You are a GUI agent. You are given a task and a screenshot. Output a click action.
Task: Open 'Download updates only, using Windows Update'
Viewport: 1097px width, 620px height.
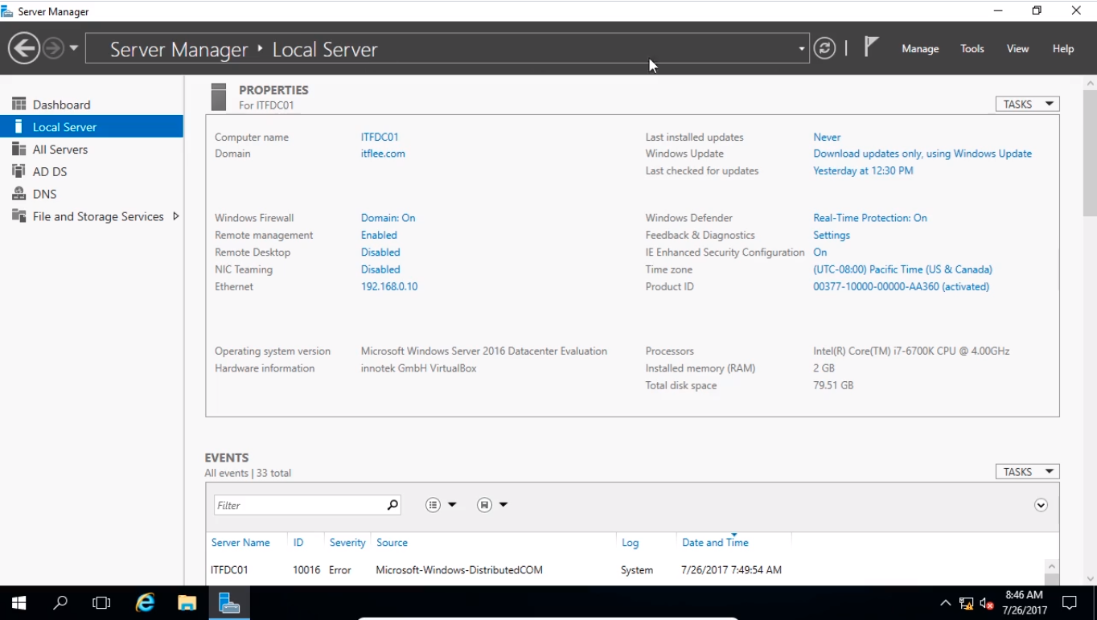[x=922, y=154]
